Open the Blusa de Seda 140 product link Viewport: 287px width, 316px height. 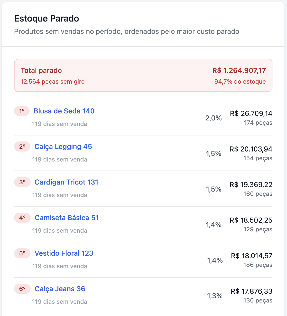click(x=64, y=111)
